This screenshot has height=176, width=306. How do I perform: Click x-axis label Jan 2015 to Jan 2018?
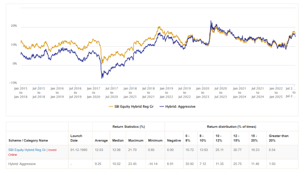tap(21, 93)
